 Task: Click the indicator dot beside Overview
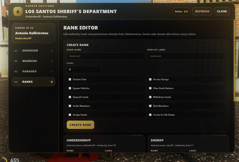[x=52, y=51]
